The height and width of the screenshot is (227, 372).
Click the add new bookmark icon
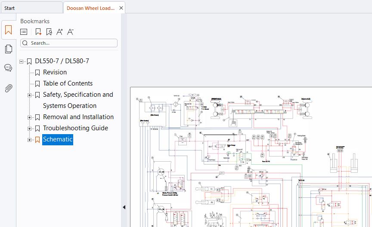click(x=38, y=32)
